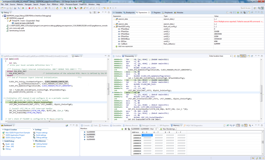
Task: Click the red Terminate debug button
Action: point(29,8)
